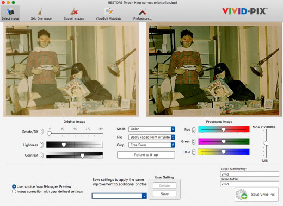This screenshot has width=283, height=206.
Task: Open the Preferences tools icon
Action: [143, 12]
